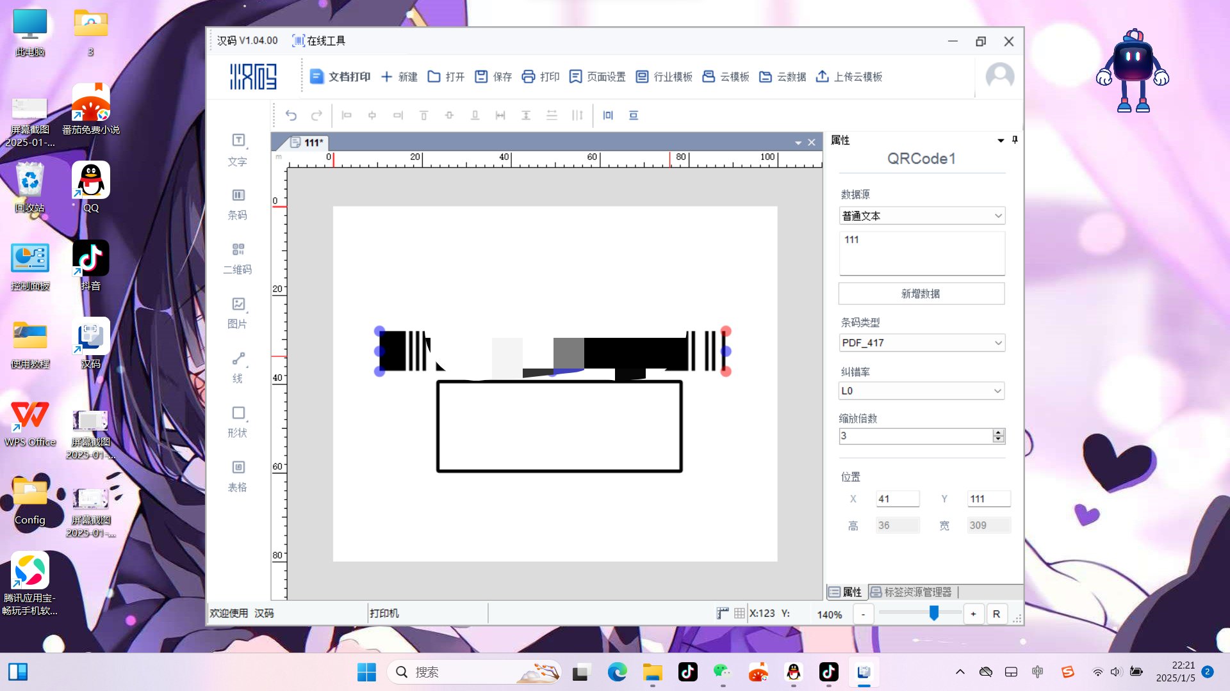Image resolution: width=1230 pixels, height=691 pixels.
Task: Click the align horizontal centers icon
Action: (x=372, y=115)
